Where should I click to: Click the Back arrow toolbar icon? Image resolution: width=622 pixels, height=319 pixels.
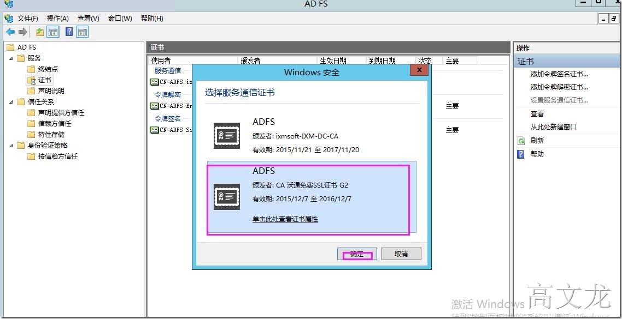click(x=10, y=32)
